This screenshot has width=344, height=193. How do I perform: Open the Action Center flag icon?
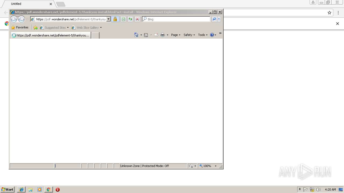[x=306, y=190]
